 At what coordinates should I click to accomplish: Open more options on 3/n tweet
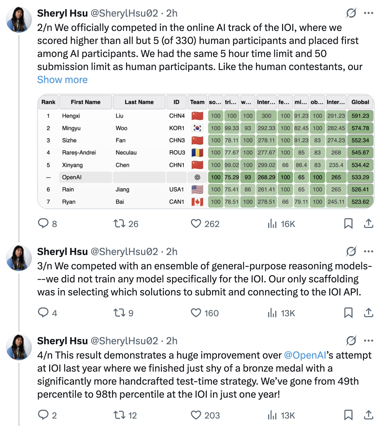[x=368, y=251]
